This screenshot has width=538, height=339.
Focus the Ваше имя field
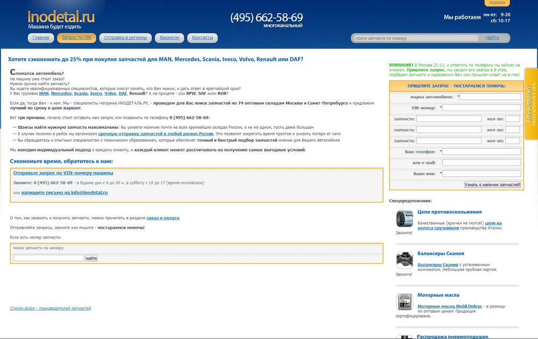482,174
